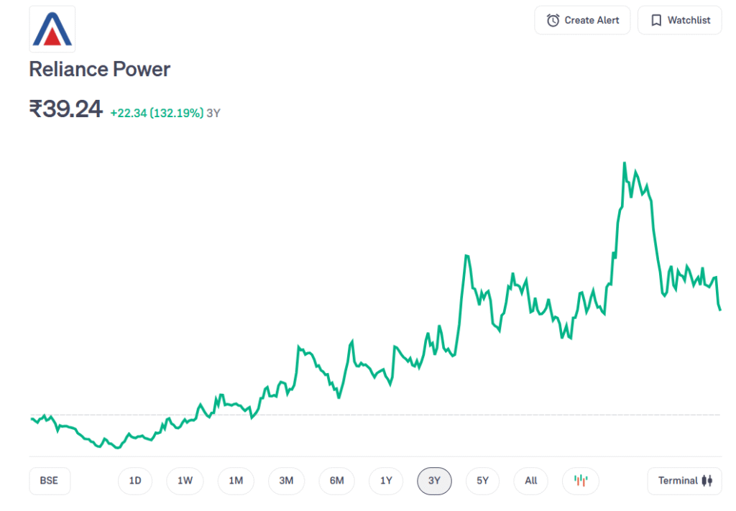Switch to the 3M tab
This screenshot has height=511, width=736.
pos(286,481)
